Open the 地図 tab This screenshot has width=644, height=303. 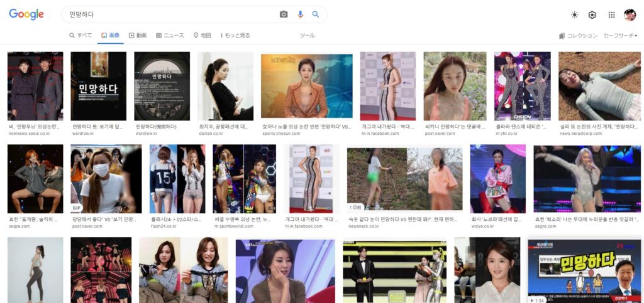pos(202,36)
